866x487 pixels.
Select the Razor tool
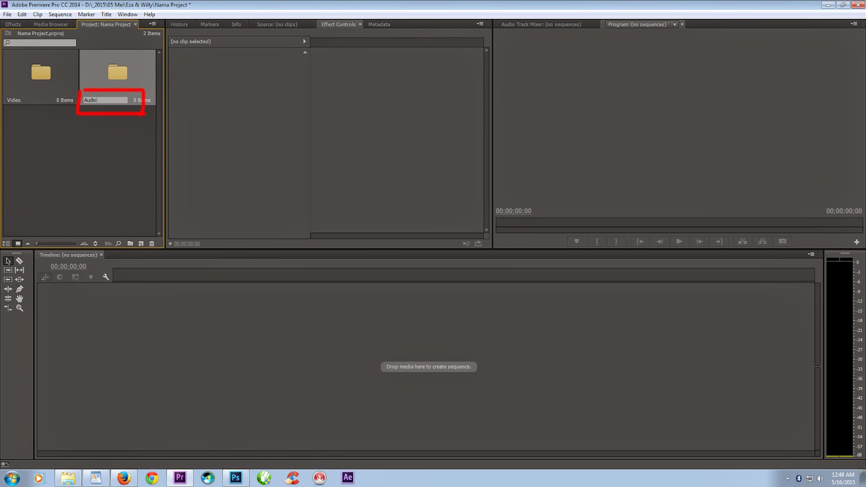pyautogui.click(x=19, y=260)
